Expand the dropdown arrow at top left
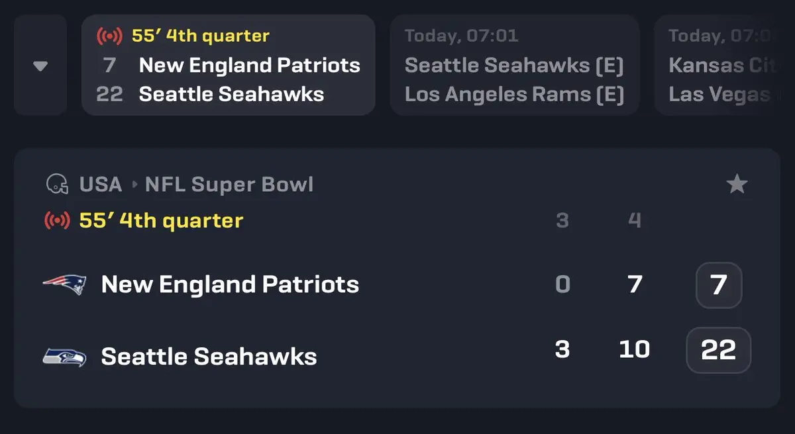Viewport: 795px width, 434px height. click(x=40, y=65)
